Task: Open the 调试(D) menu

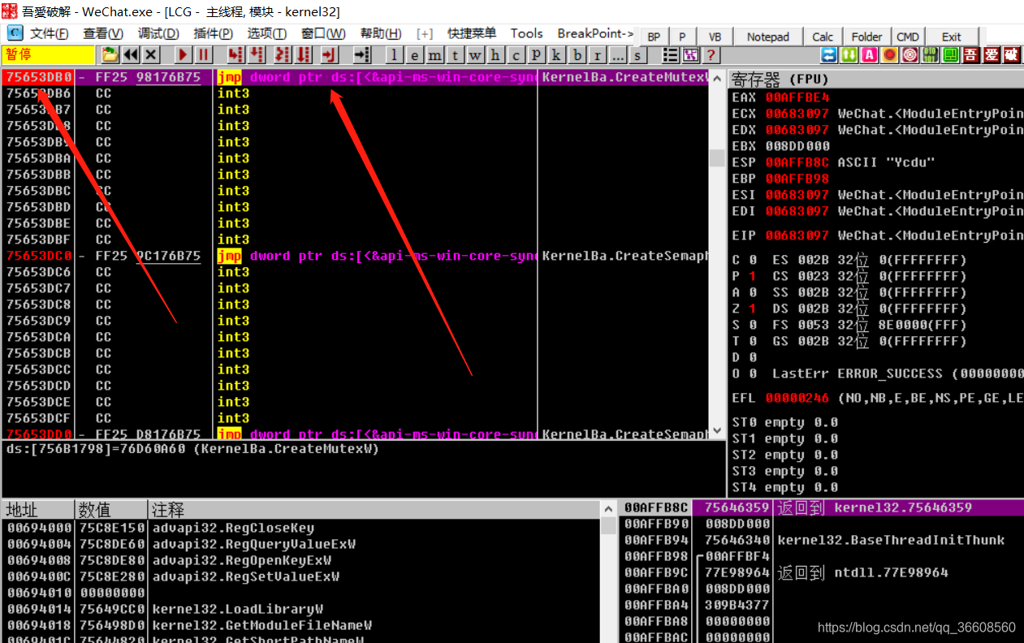Action: (158, 33)
